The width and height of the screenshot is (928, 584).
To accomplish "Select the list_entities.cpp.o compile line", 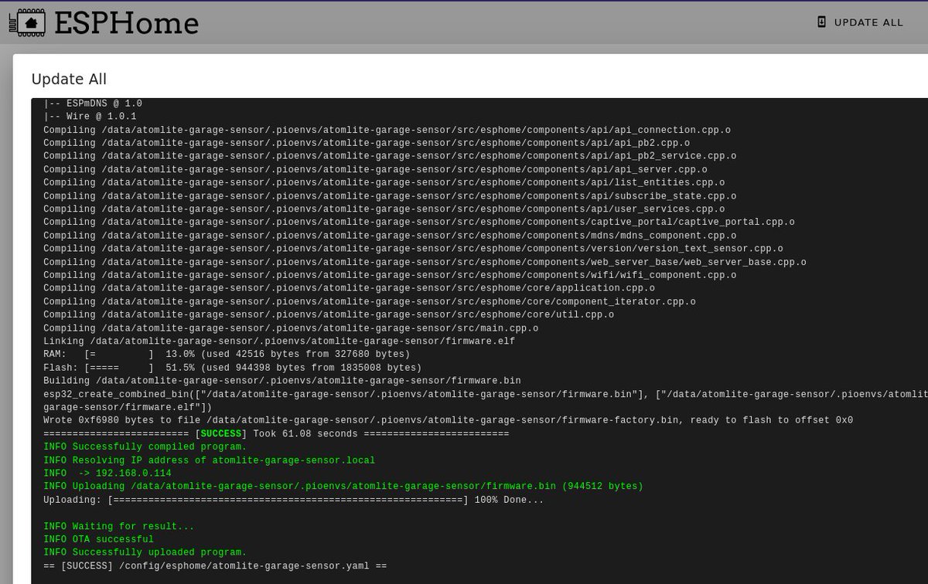I will [x=384, y=182].
